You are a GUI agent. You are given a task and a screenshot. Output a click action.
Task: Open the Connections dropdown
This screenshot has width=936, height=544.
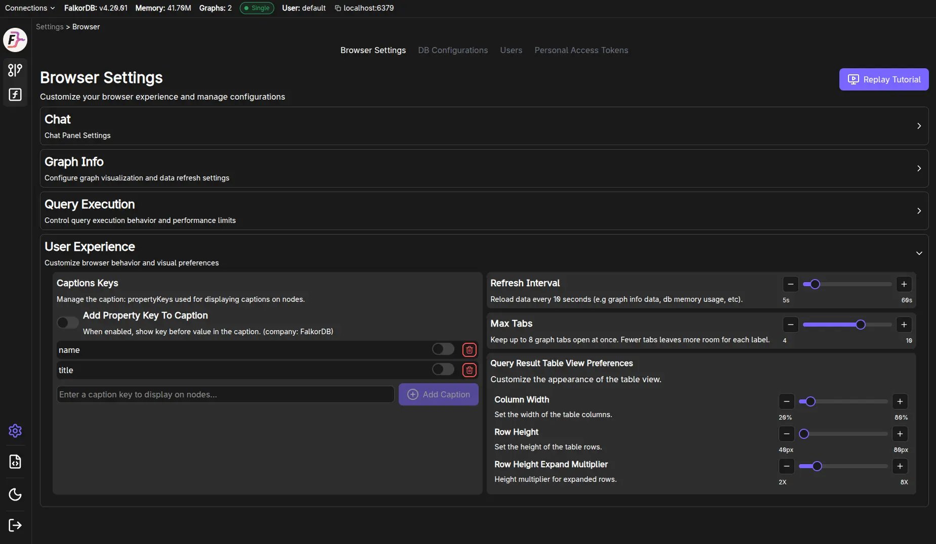30,8
